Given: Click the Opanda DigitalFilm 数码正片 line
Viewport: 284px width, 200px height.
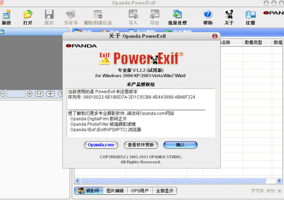Looking at the screenshot, I should [99, 119].
